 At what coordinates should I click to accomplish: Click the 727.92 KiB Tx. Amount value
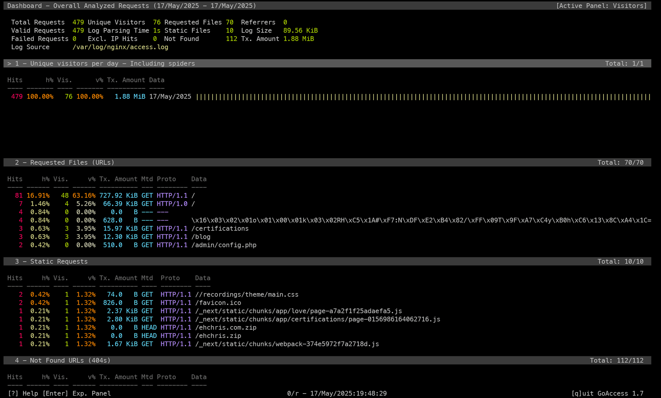[x=118, y=195]
